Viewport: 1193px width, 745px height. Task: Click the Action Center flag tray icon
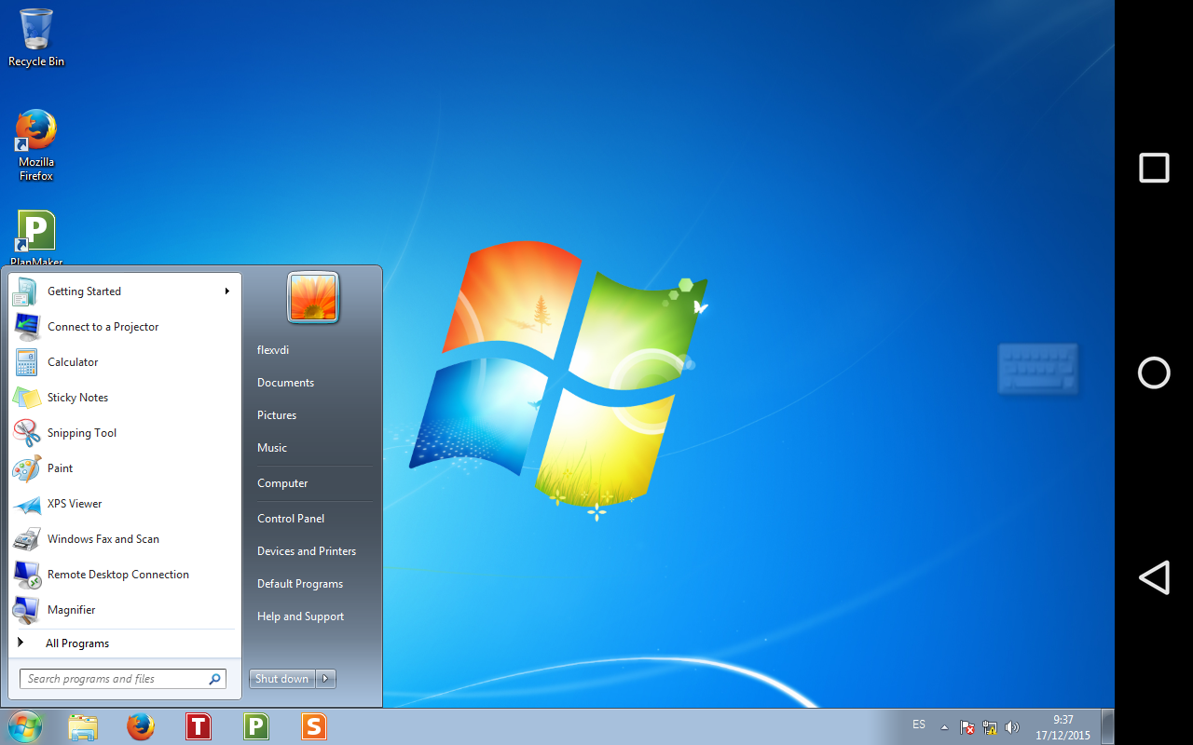(x=967, y=727)
